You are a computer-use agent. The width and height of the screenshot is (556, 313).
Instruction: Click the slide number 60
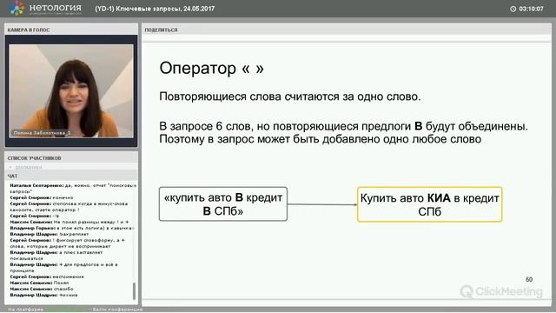coord(529,279)
